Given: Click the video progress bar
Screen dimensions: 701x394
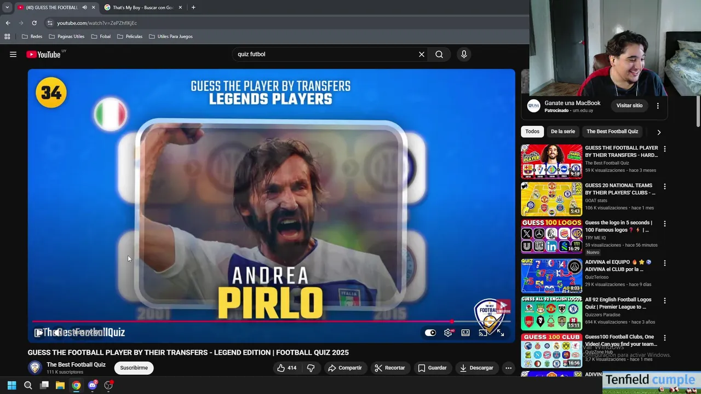Looking at the screenshot, I should click(x=271, y=322).
